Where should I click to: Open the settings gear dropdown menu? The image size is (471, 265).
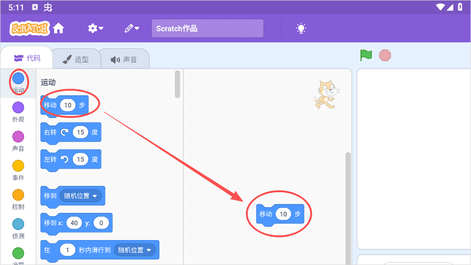pos(95,28)
